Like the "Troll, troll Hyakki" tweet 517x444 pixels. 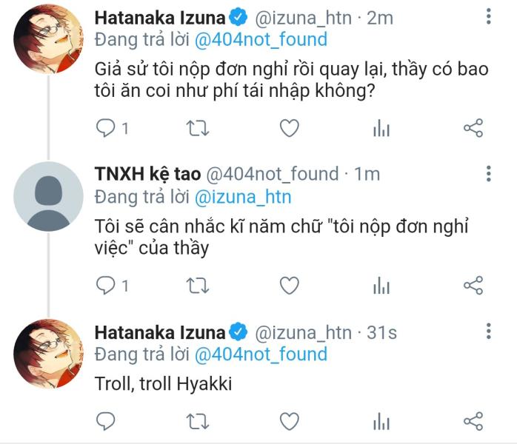(290, 421)
